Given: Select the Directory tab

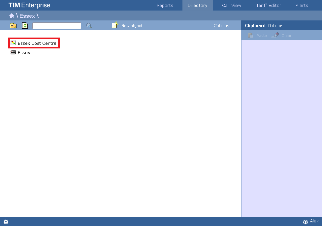Looking at the screenshot, I should (x=197, y=6).
